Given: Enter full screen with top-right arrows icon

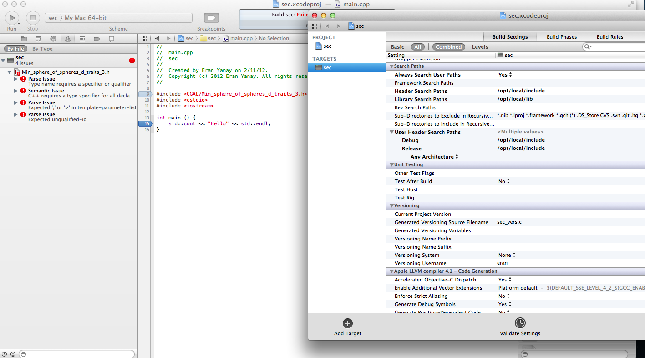Looking at the screenshot, I should tap(630, 4).
